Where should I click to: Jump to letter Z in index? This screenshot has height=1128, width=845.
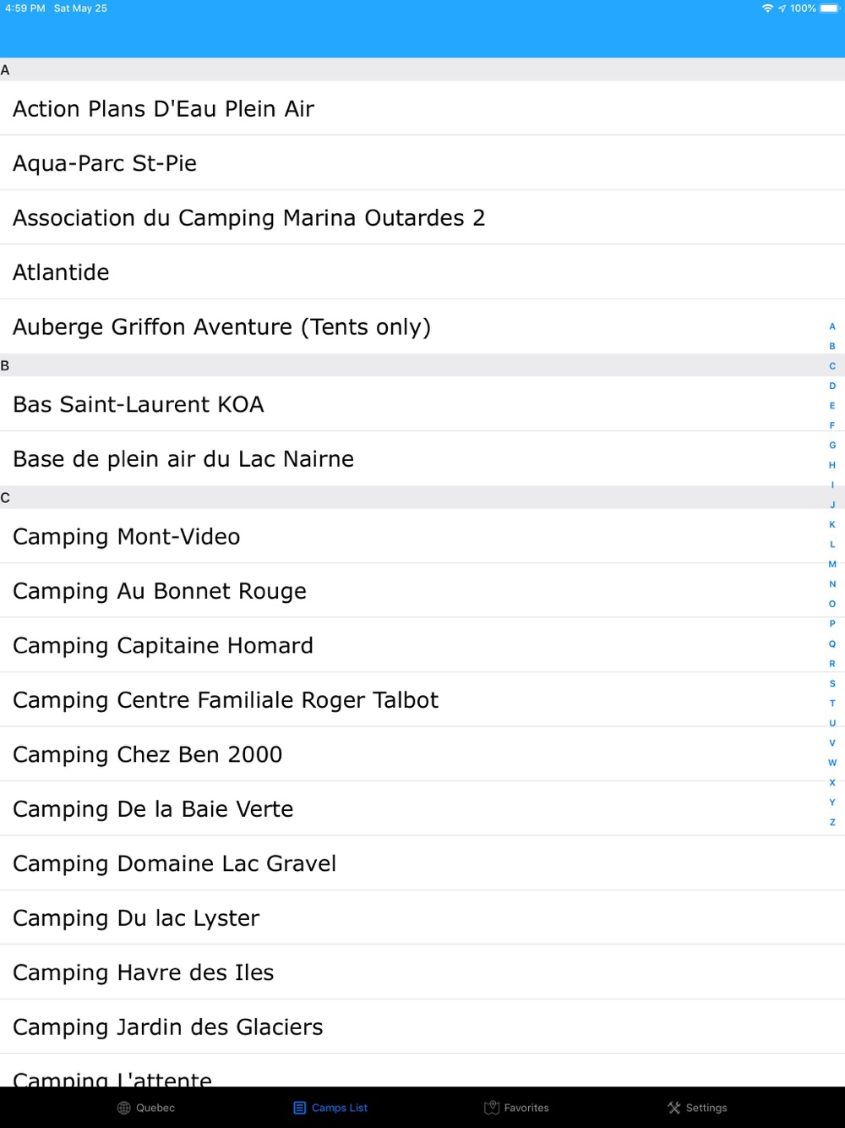(832, 822)
